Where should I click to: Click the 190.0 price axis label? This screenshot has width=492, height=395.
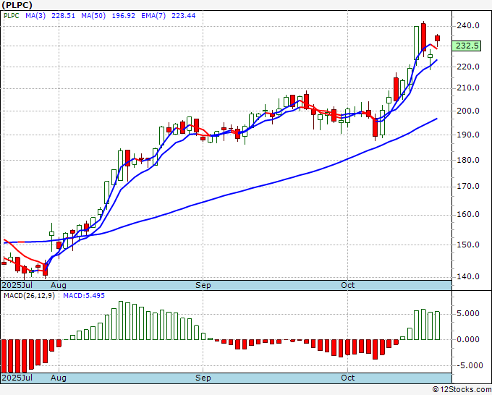(467, 135)
